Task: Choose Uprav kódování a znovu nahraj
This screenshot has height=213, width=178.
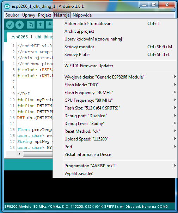Action: [115, 39]
